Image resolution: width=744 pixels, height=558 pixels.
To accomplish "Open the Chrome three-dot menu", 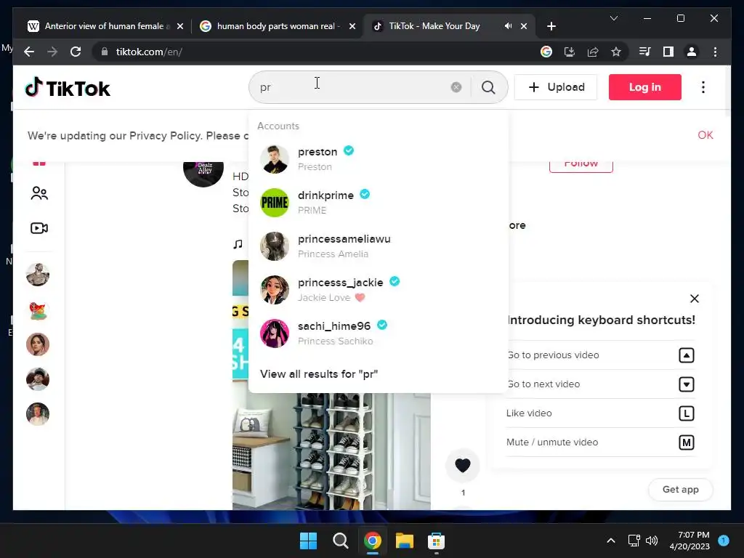I will pyautogui.click(x=715, y=52).
